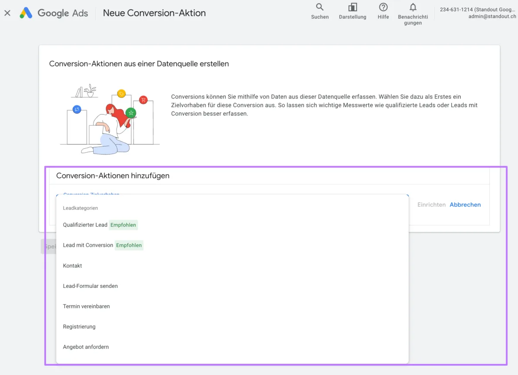Viewport: 518px width, 375px height.
Task: Click the Abbrechen link
Action: (x=465, y=204)
